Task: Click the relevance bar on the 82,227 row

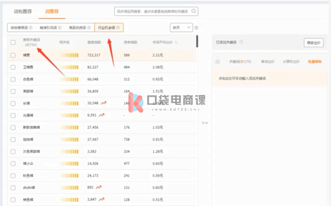Action: (x=69, y=67)
